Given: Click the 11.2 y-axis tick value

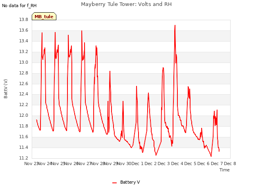Looking at the screenshot, I should (x=24, y=158).
